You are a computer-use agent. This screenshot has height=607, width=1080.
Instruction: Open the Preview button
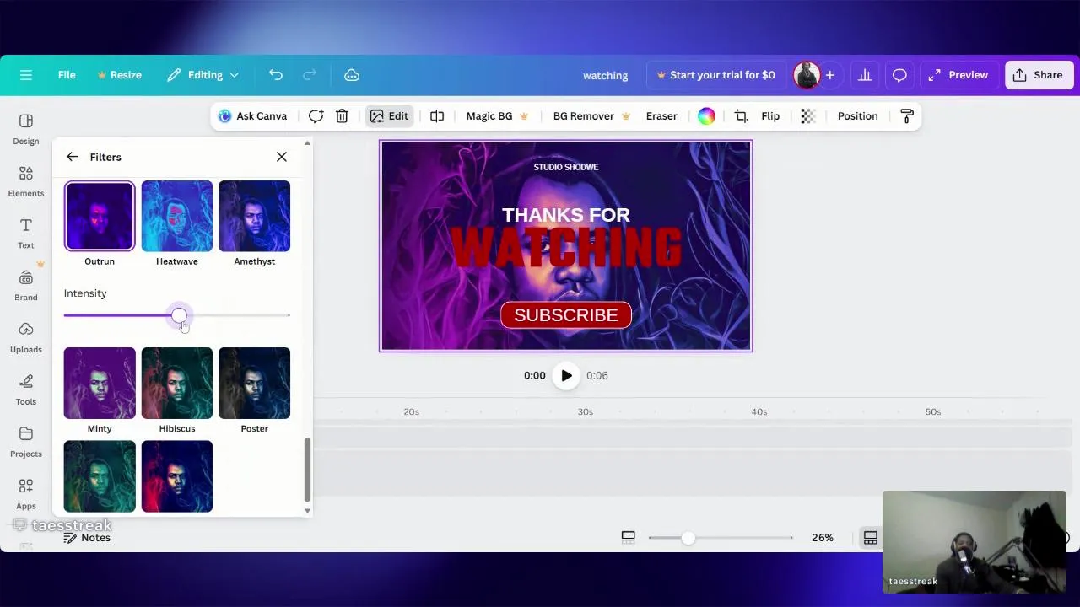point(958,75)
